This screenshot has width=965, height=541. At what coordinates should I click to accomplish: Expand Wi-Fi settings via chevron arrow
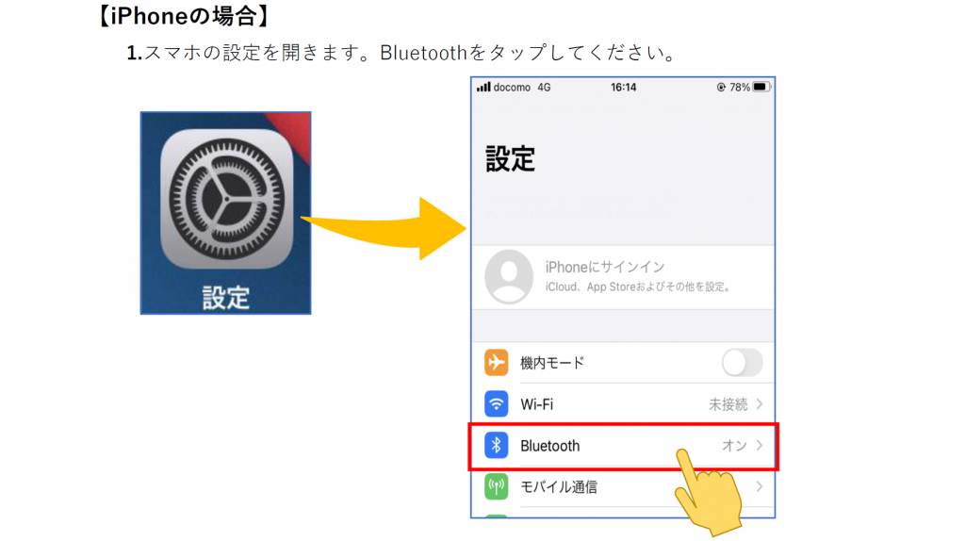tap(760, 403)
